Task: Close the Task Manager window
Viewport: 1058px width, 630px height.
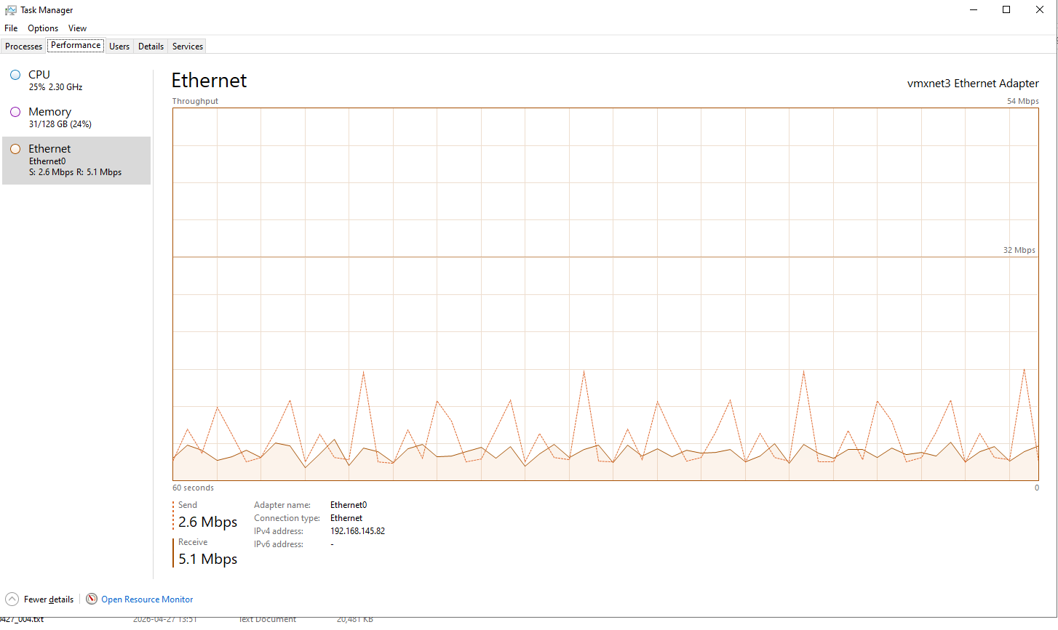Action: coord(1040,10)
